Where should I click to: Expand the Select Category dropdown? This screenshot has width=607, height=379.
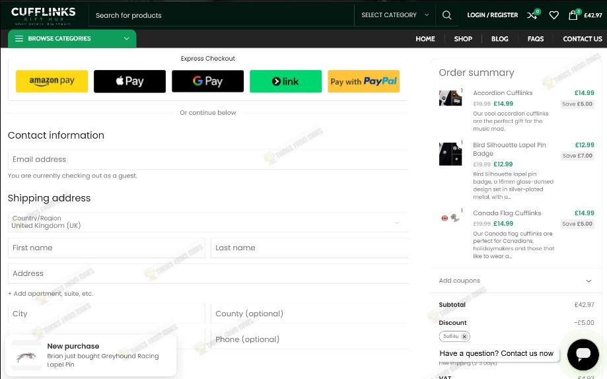[395, 15]
